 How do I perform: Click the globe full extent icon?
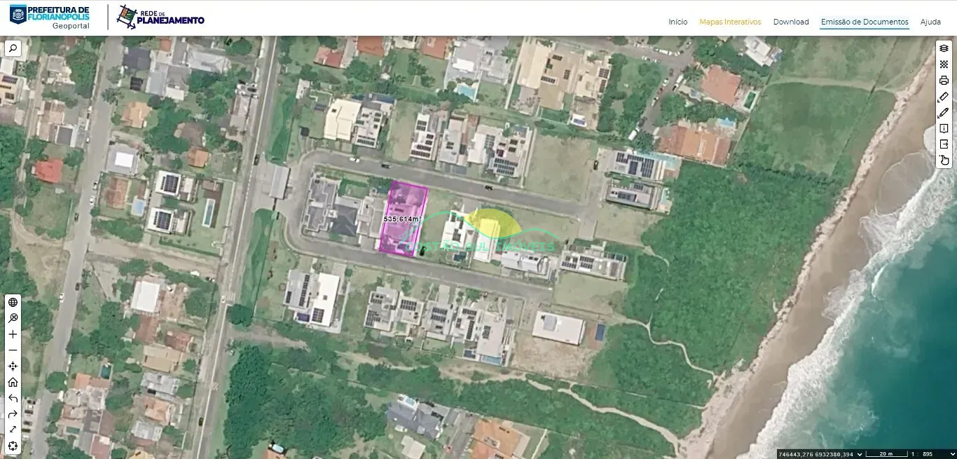13,303
